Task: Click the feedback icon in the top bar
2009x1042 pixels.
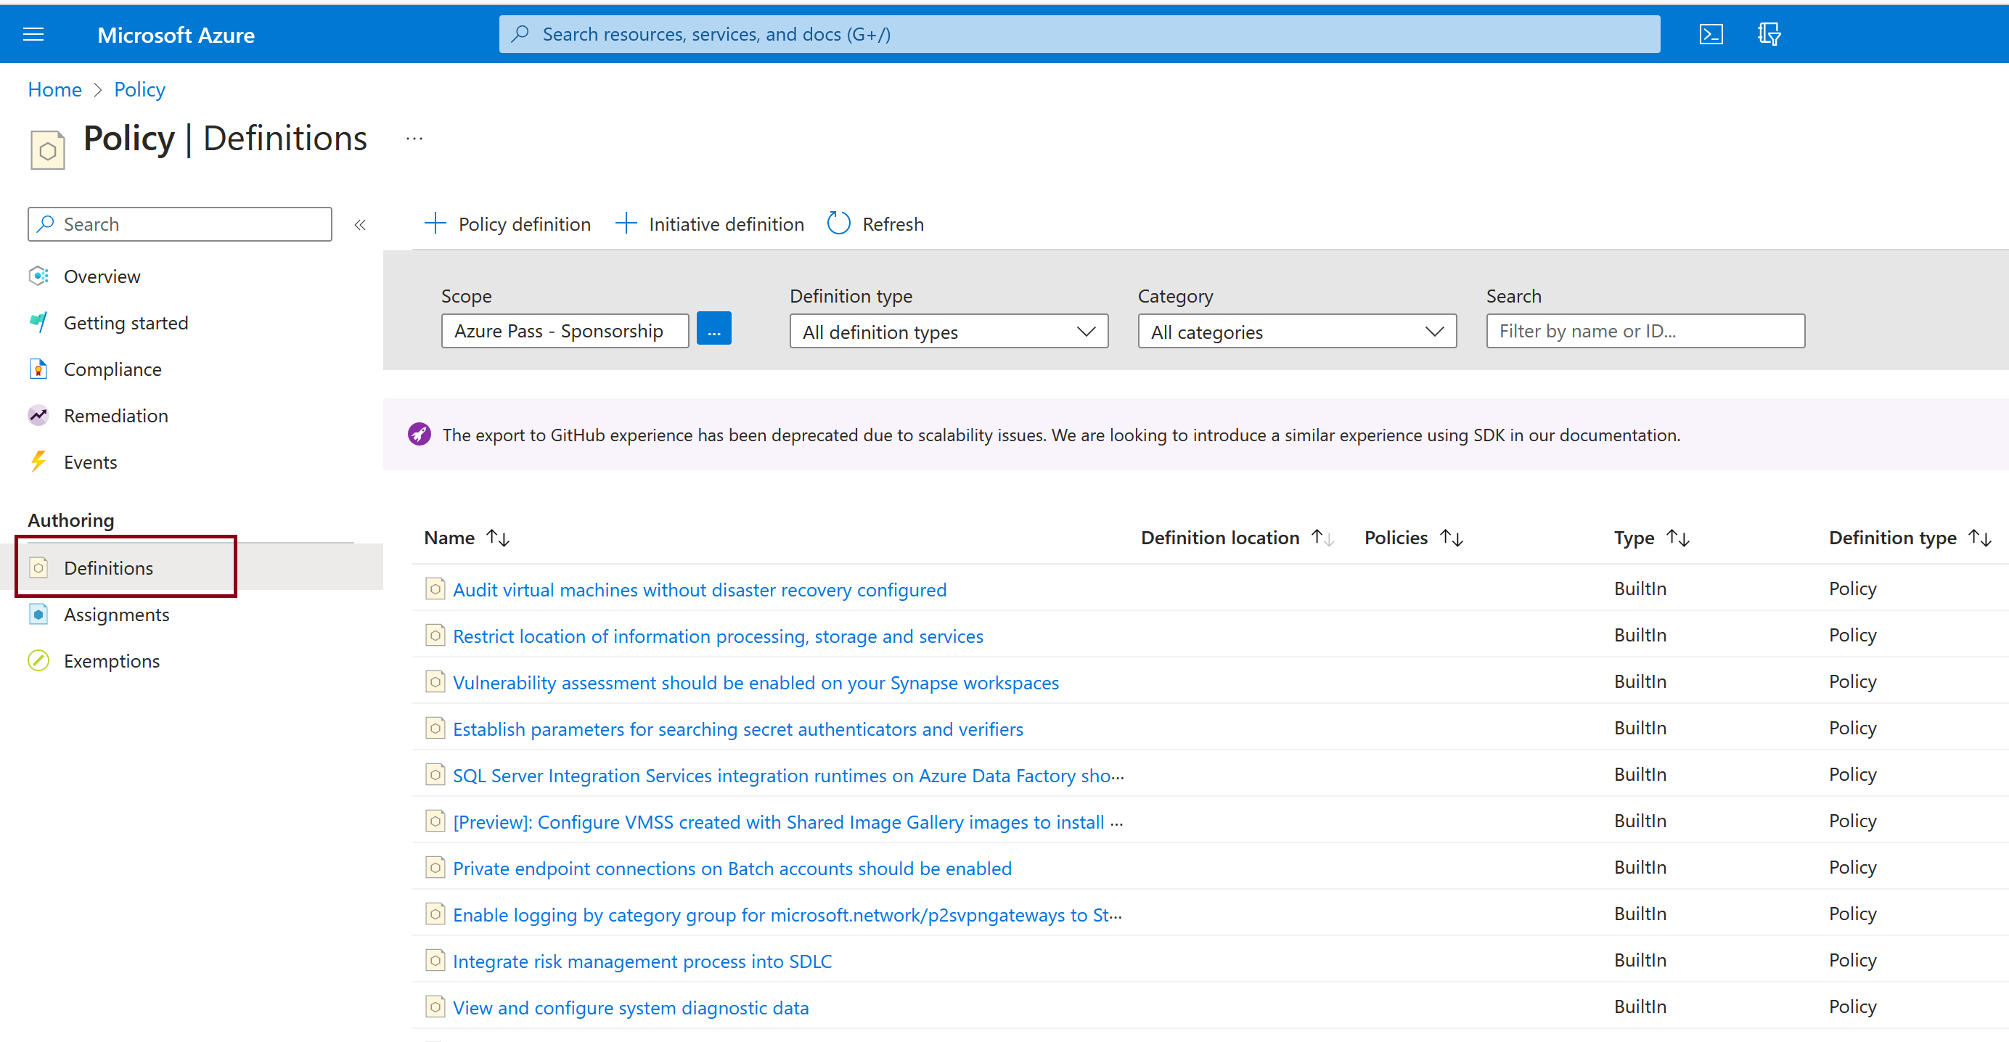Action: click(1769, 33)
